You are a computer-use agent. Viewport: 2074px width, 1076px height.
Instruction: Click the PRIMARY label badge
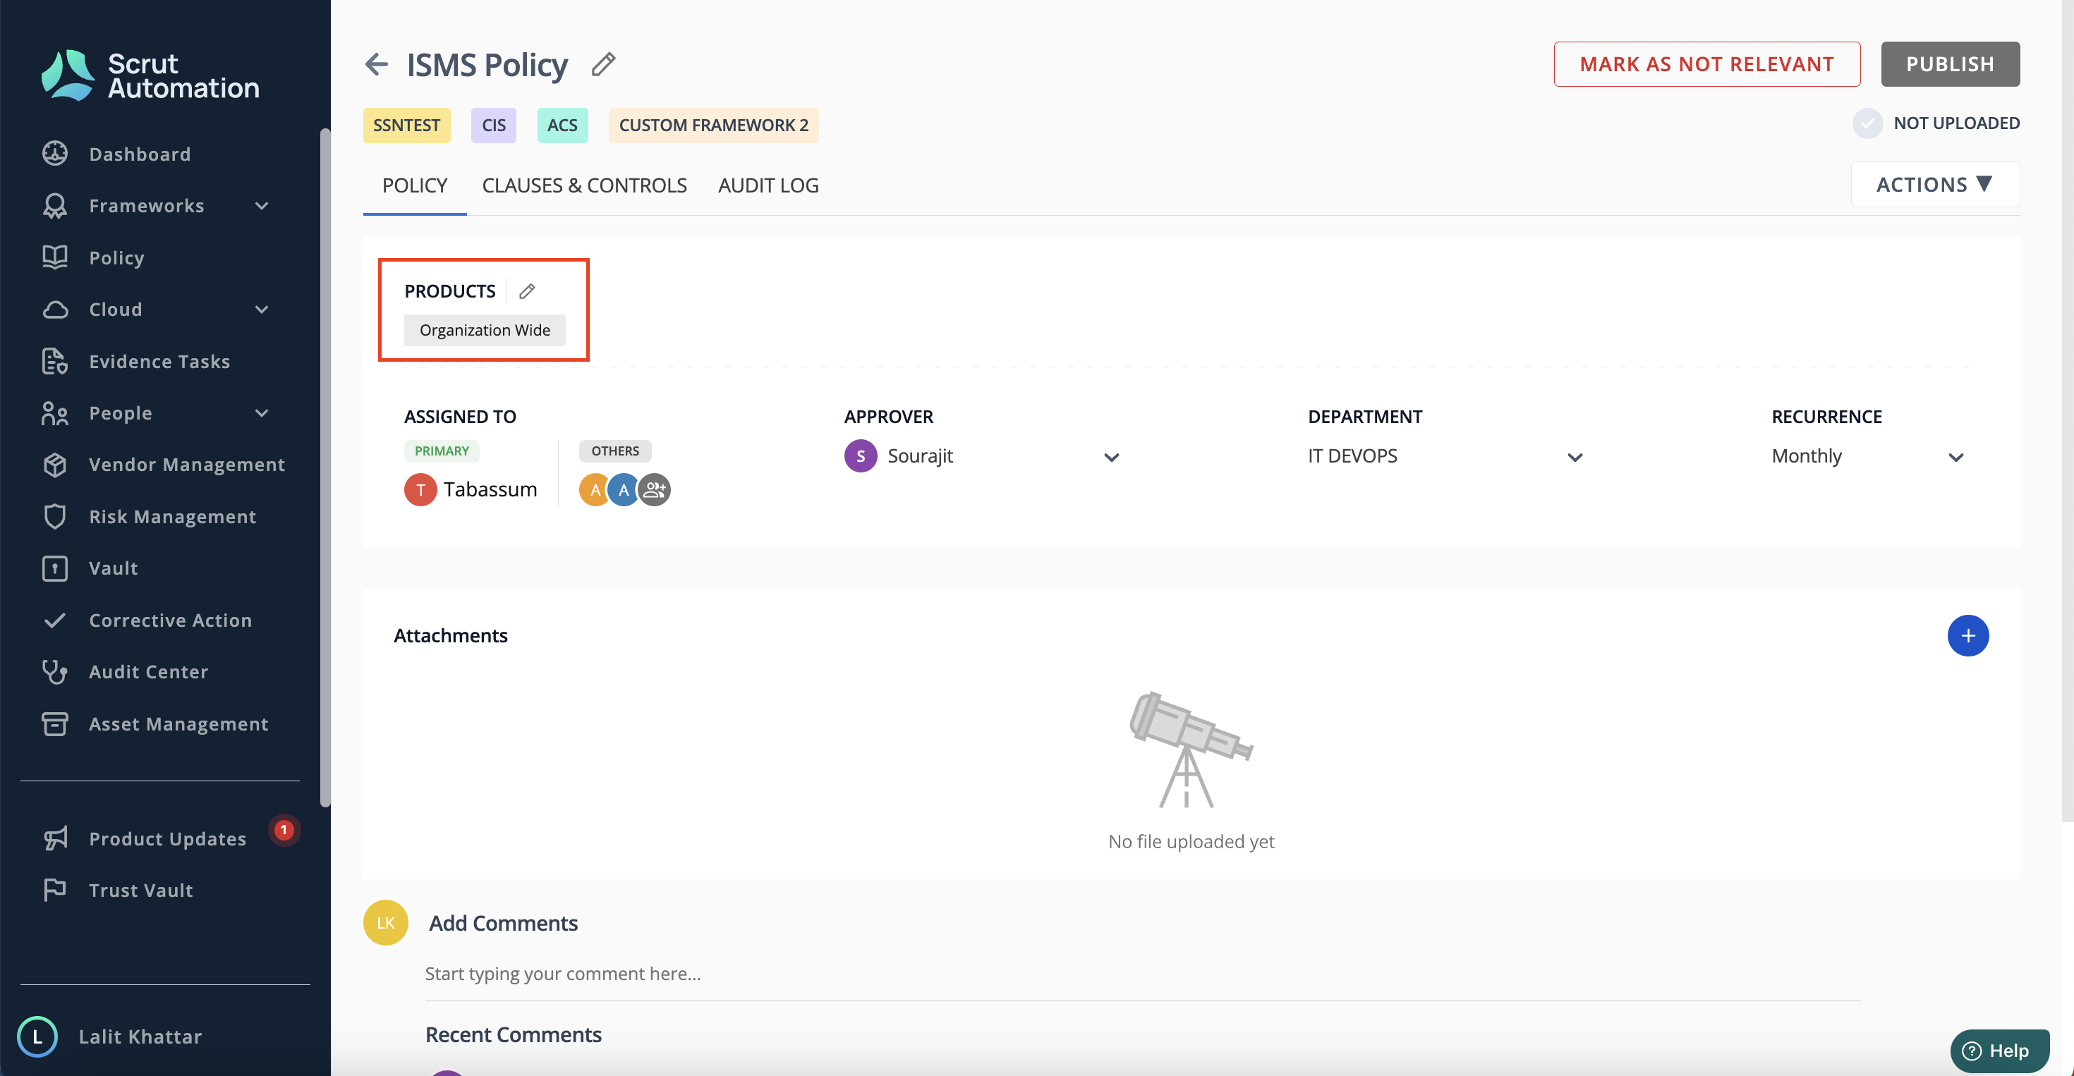point(441,451)
